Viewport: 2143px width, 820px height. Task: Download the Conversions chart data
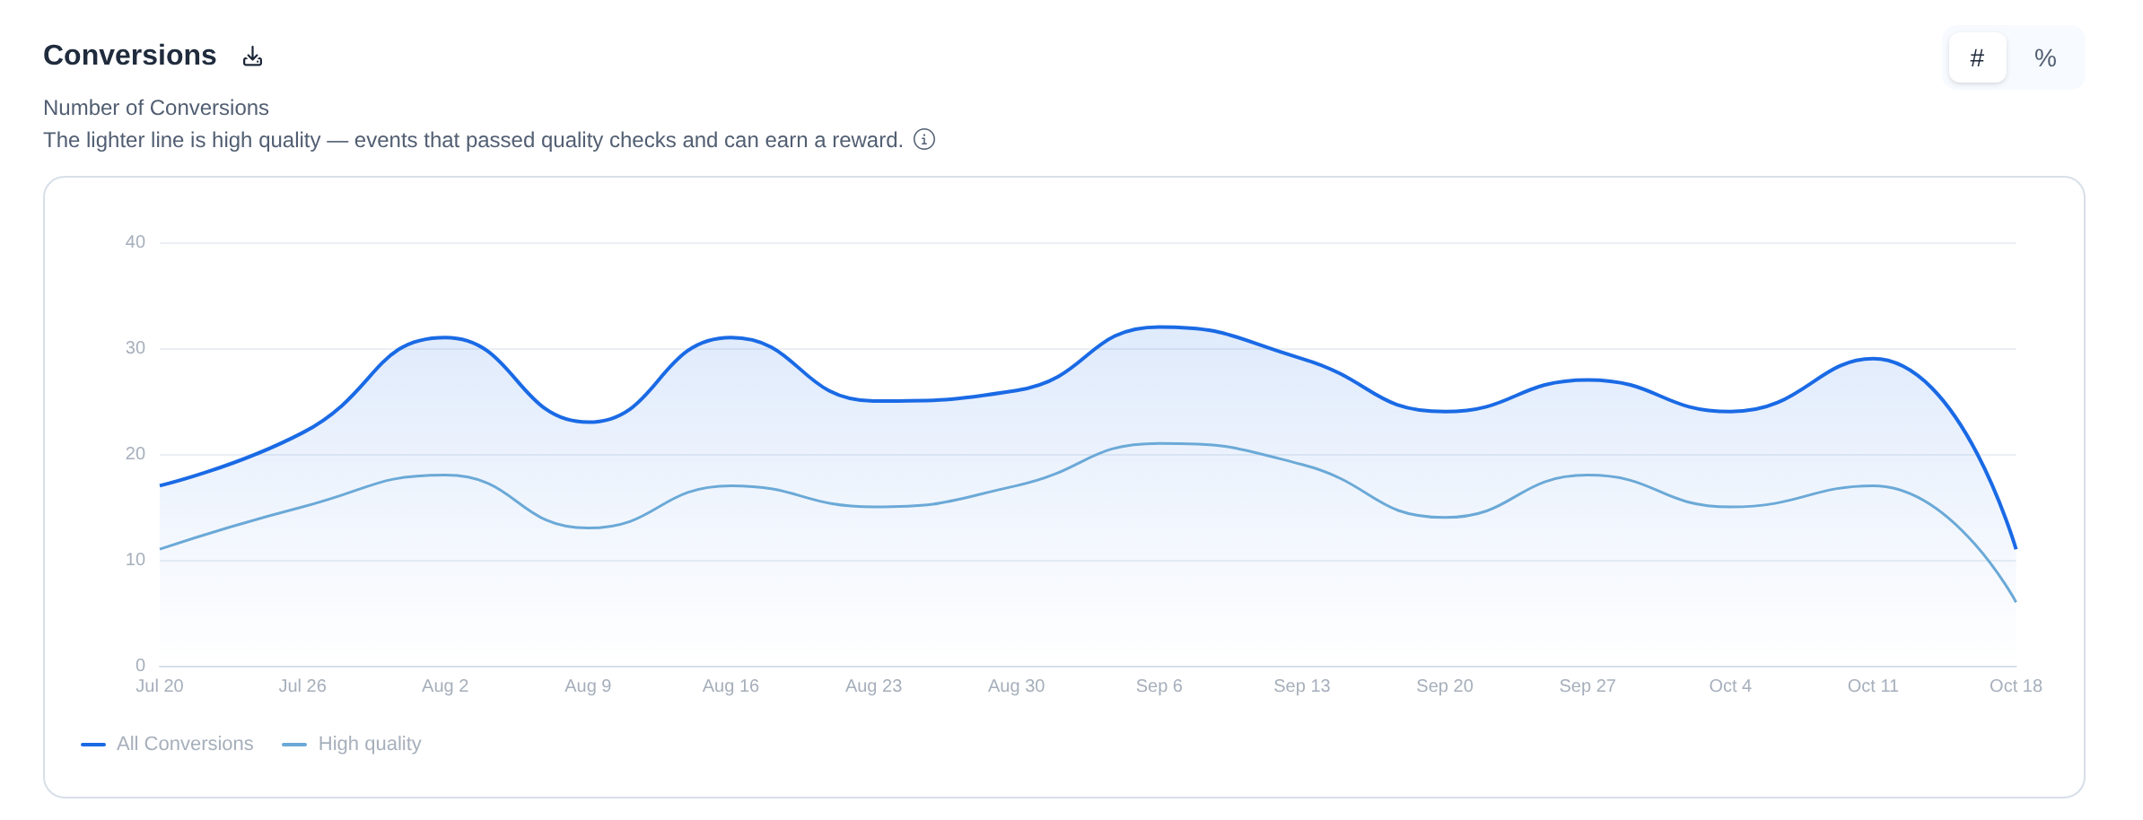click(x=253, y=57)
